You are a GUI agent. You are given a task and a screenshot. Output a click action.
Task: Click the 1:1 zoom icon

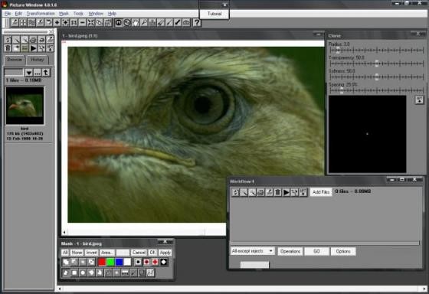(x=74, y=23)
